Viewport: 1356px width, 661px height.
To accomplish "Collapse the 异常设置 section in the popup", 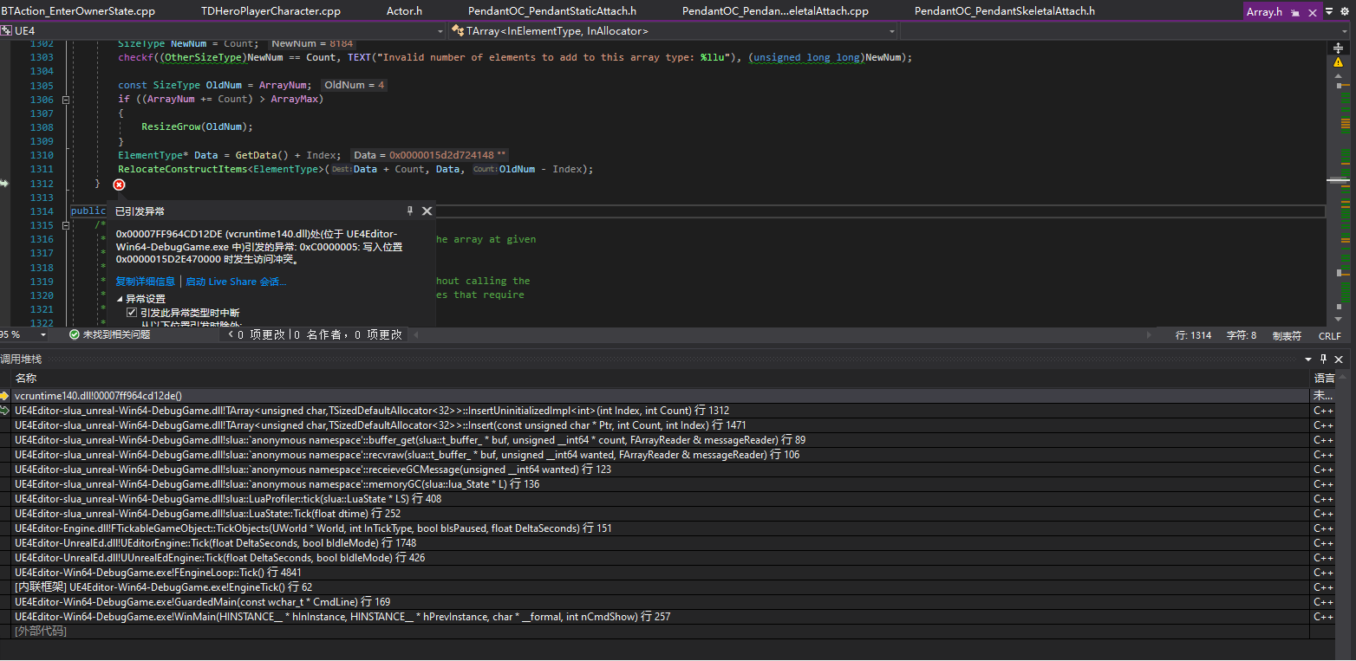I will [x=121, y=297].
